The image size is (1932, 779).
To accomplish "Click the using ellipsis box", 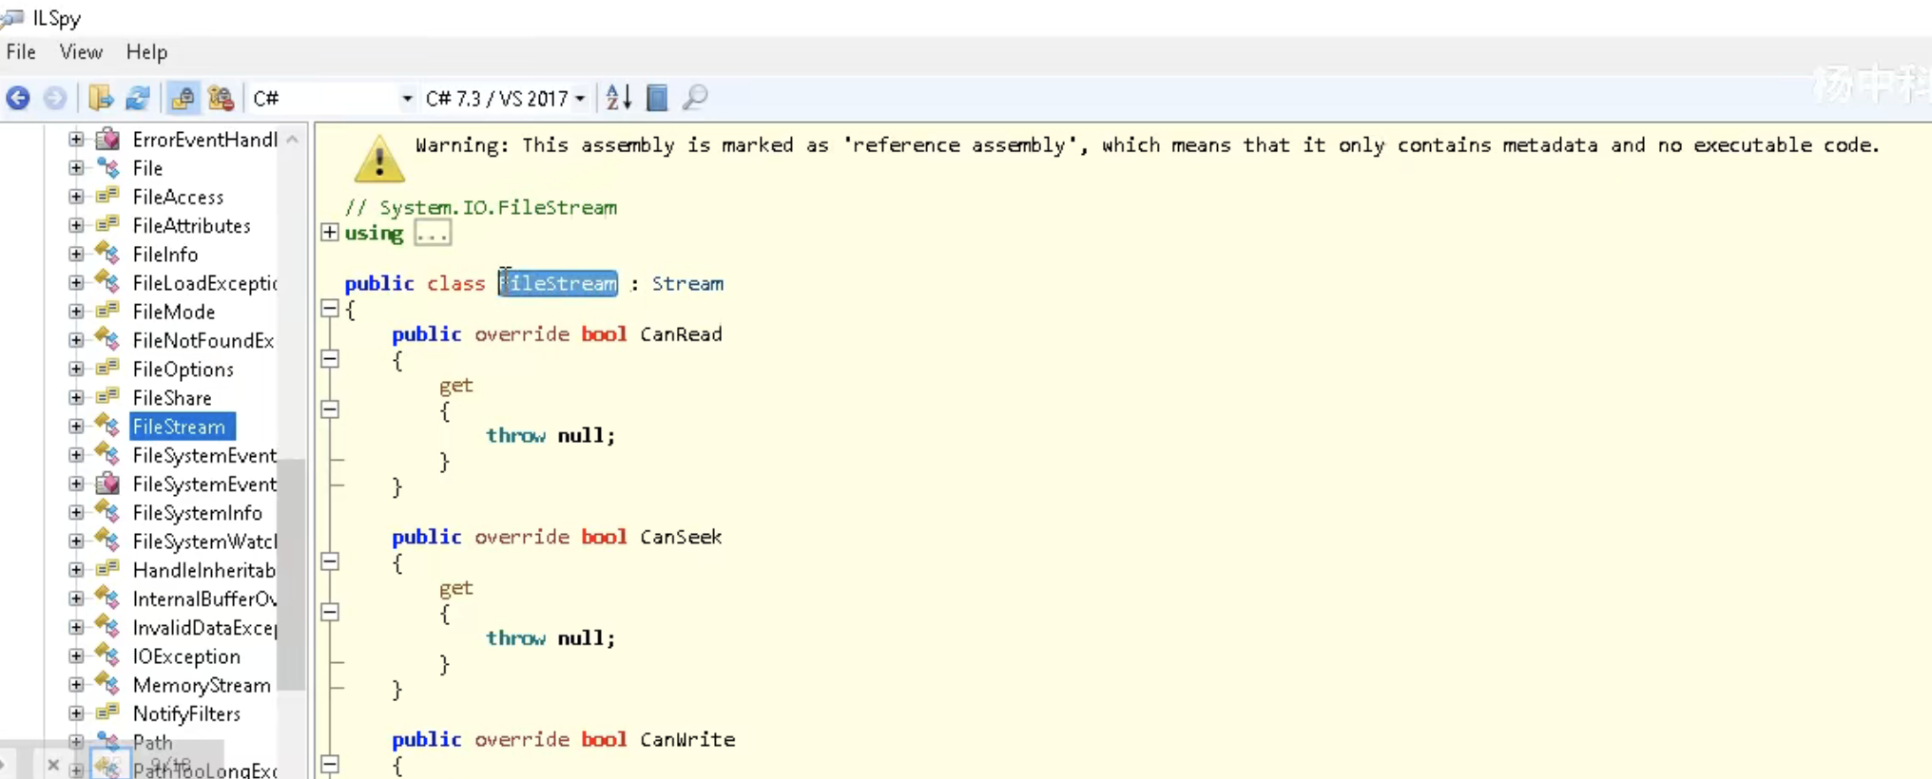I will click(x=433, y=234).
